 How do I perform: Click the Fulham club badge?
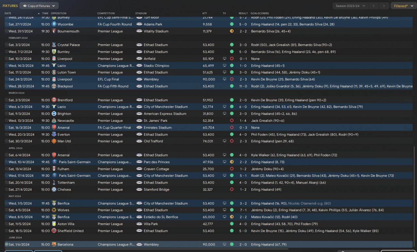click(x=54, y=169)
